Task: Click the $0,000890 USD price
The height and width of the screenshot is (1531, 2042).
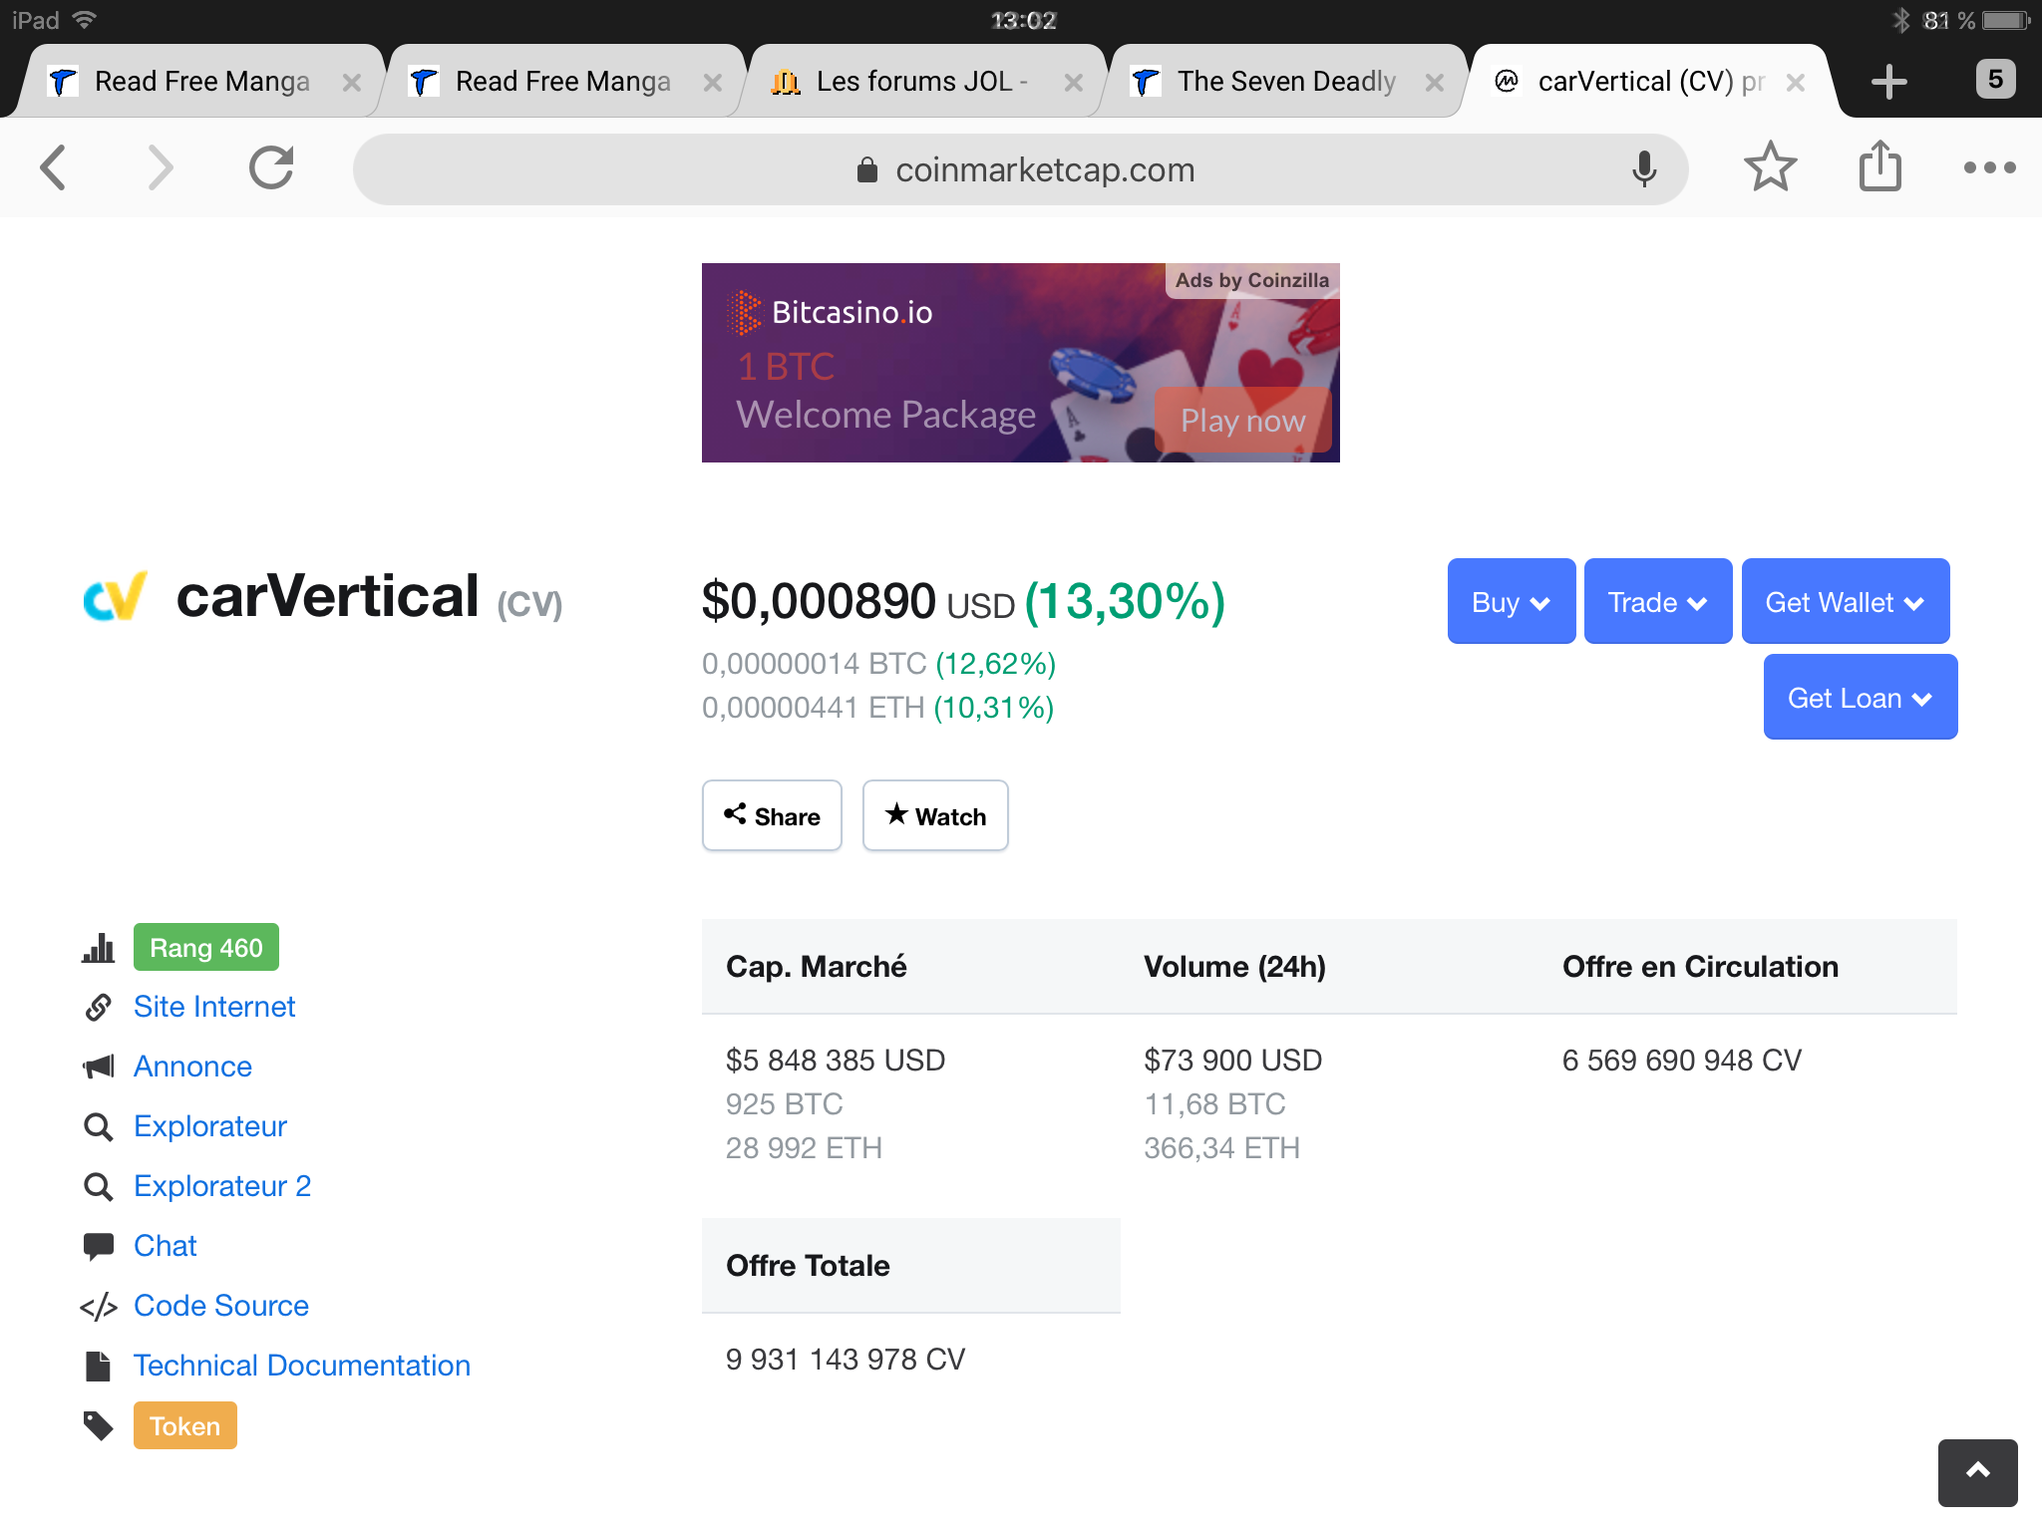Action: 857,602
